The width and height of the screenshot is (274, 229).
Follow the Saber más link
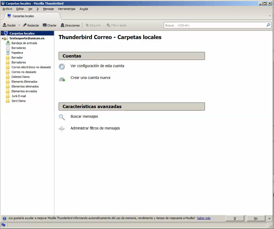tap(204, 218)
